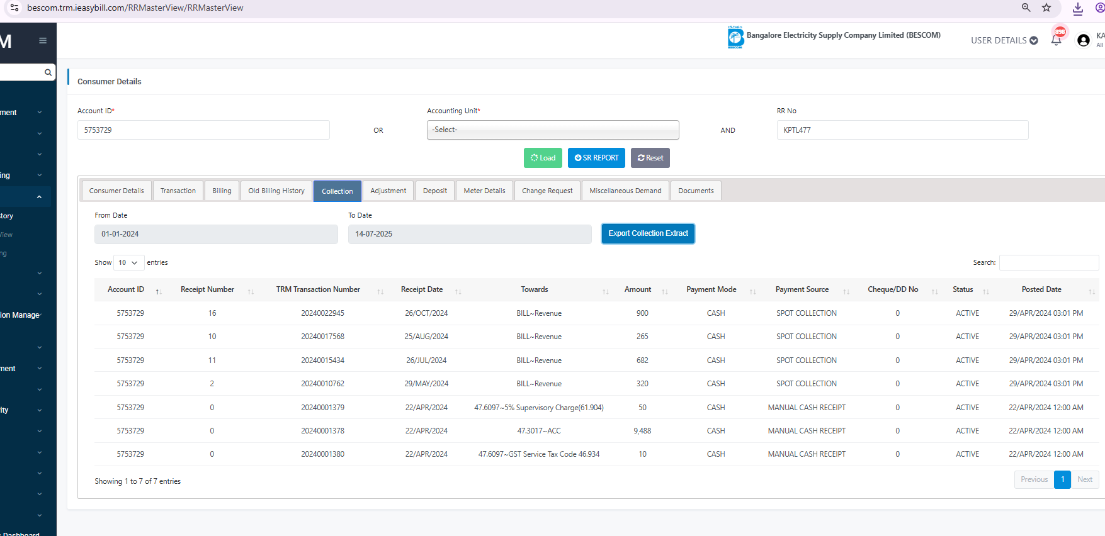Select page 1 in pagination
The width and height of the screenshot is (1105, 536).
pos(1062,479)
